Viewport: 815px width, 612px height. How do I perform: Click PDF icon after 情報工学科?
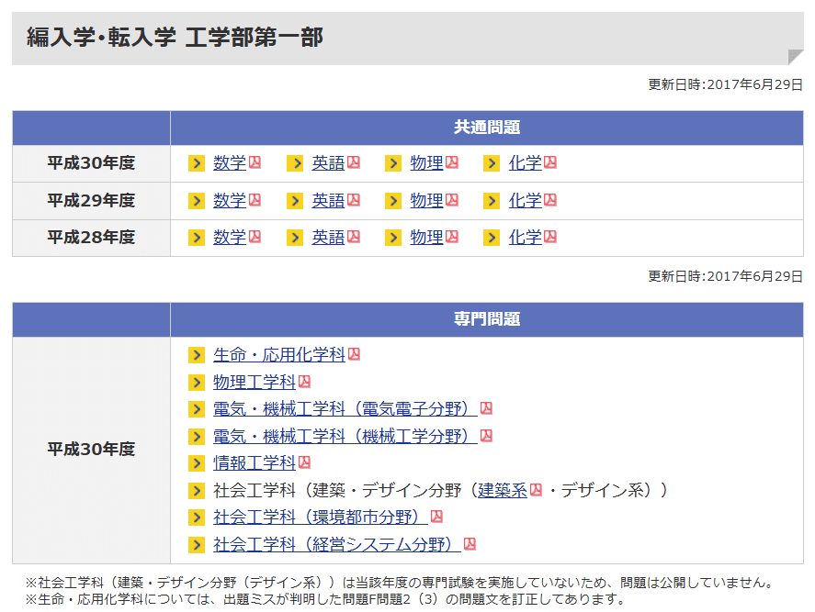tap(304, 462)
